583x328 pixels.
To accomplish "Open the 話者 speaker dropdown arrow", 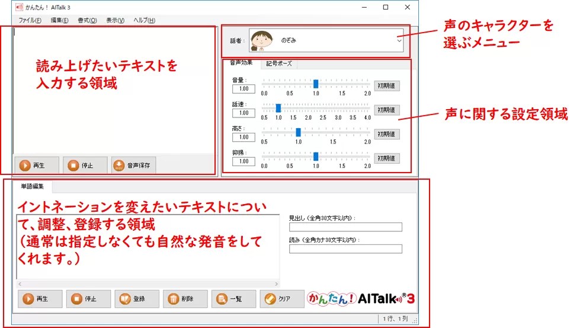I will pos(399,40).
